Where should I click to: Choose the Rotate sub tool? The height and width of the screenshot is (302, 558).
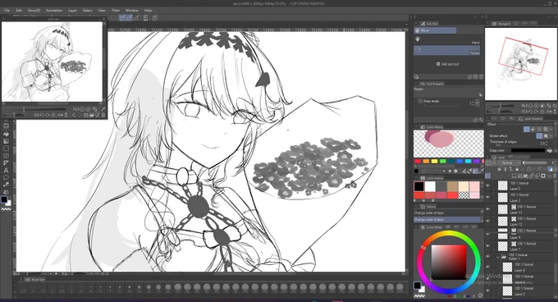pyautogui.click(x=446, y=51)
